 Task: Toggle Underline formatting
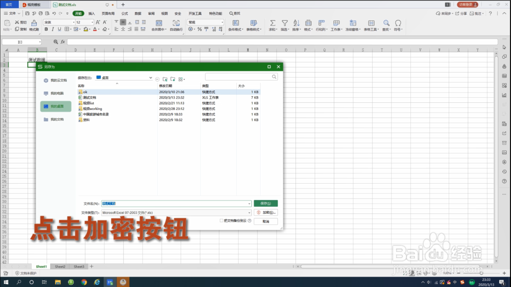[59, 29]
